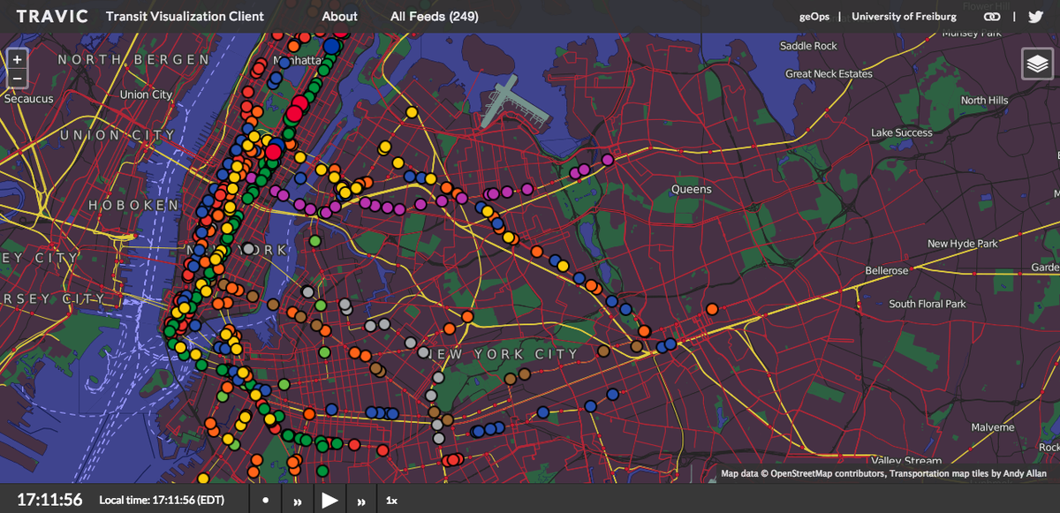Click the 1x playback speed indicator
1060x513 pixels.
pyautogui.click(x=391, y=501)
